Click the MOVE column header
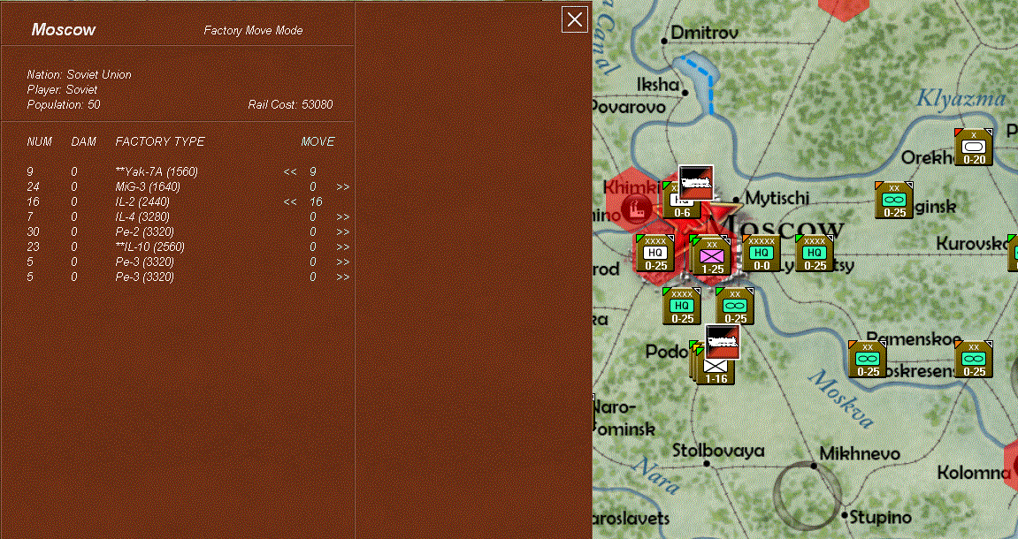Screen dimensions: 1018x539 tap(318, 141)
